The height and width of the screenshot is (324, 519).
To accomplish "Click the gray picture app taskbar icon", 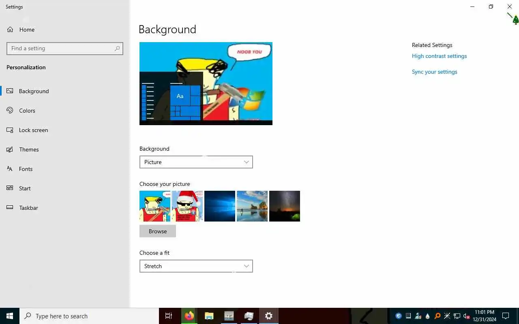I will pyautogui.click(x=229, y=316).
